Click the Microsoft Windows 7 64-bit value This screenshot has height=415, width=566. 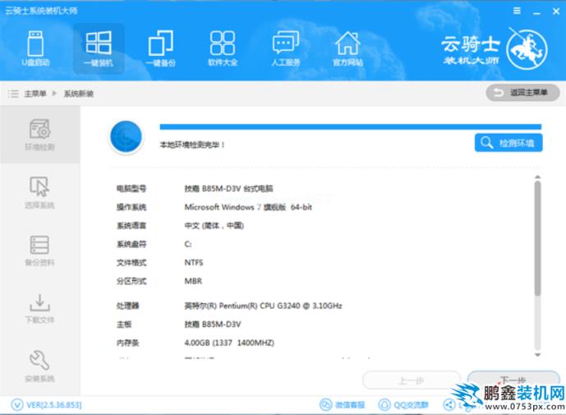click(248, 207)
